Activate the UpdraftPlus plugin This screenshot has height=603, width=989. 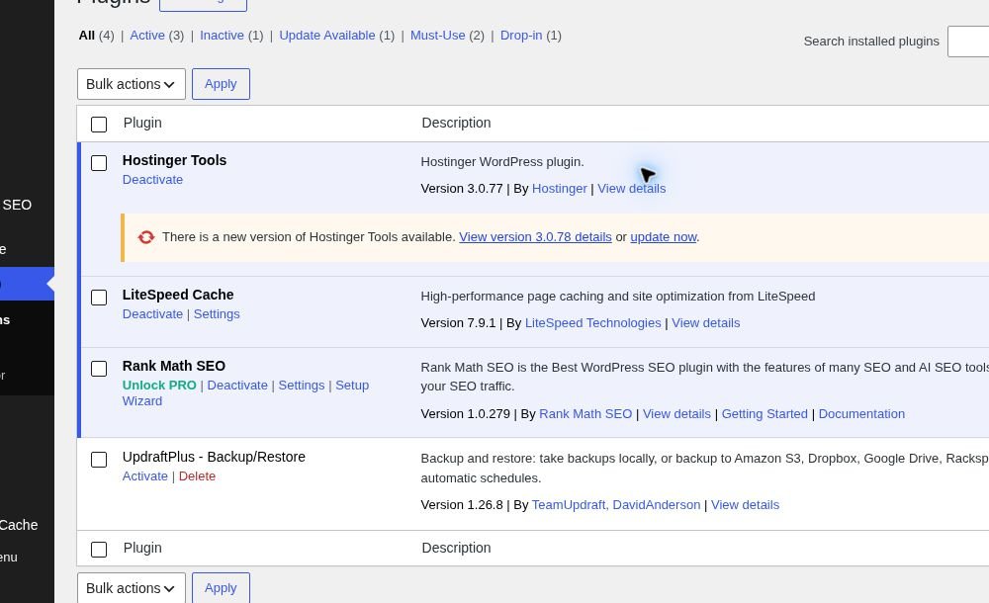pos(145,476)
